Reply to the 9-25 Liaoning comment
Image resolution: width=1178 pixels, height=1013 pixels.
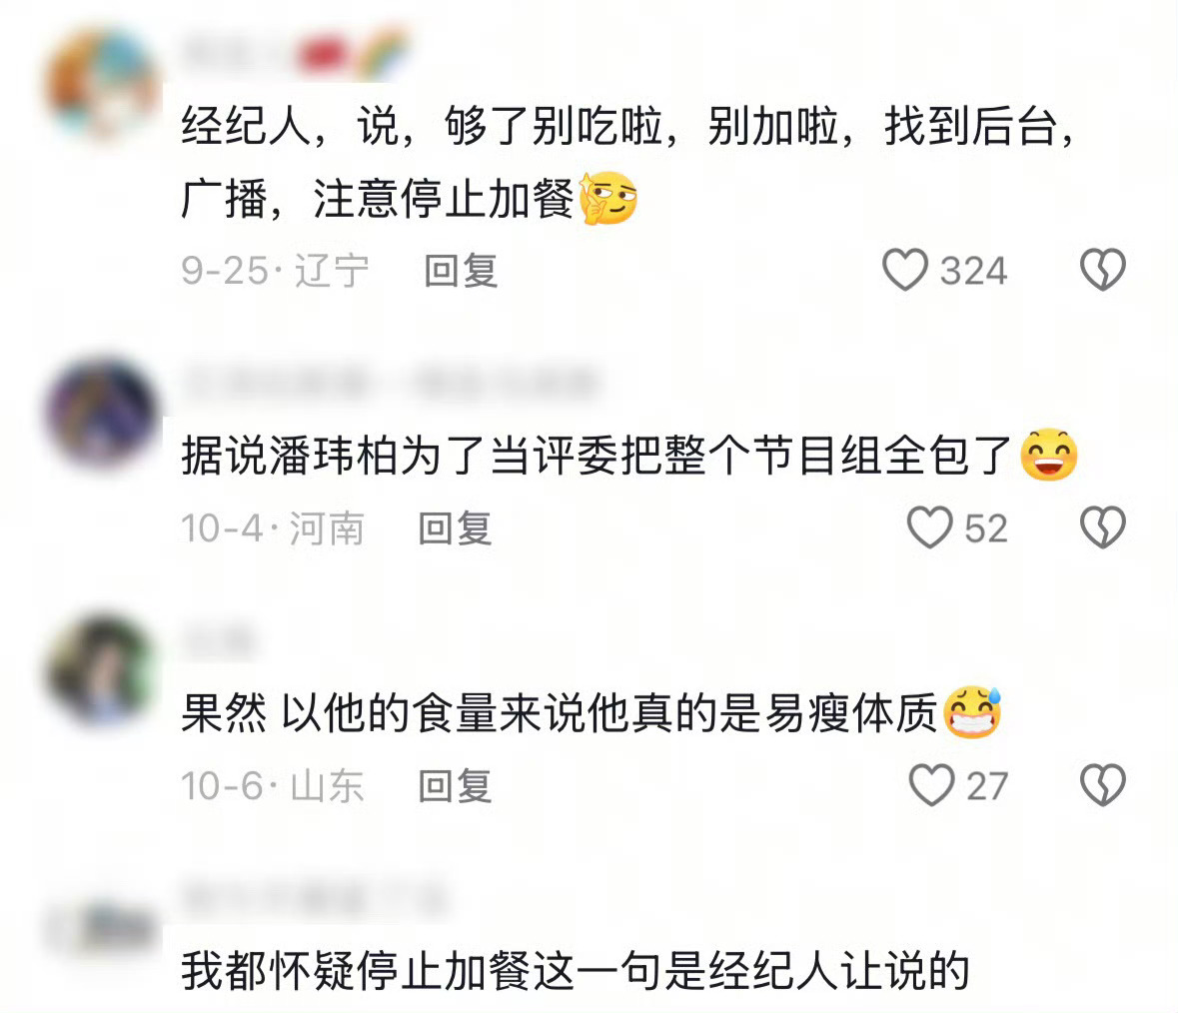(461, 271)
